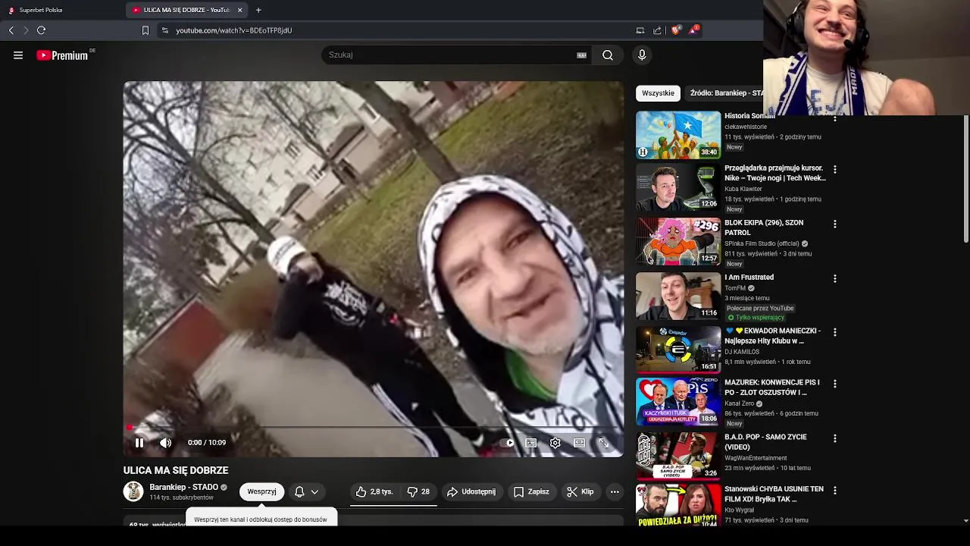970x546 pixels.
Task: Open I Am Frustrated video title
Action: click(749, 278)
